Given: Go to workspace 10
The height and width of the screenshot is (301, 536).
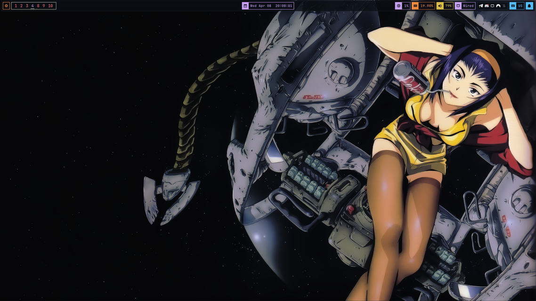Looking at the screenshot, I should pyautogui.click(x=50, y=6).
